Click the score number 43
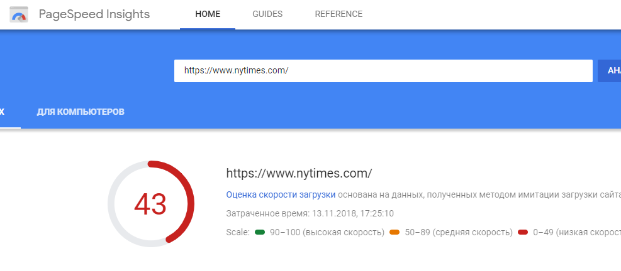The height and width of the screenshot is (271, 621). [151, 204]
